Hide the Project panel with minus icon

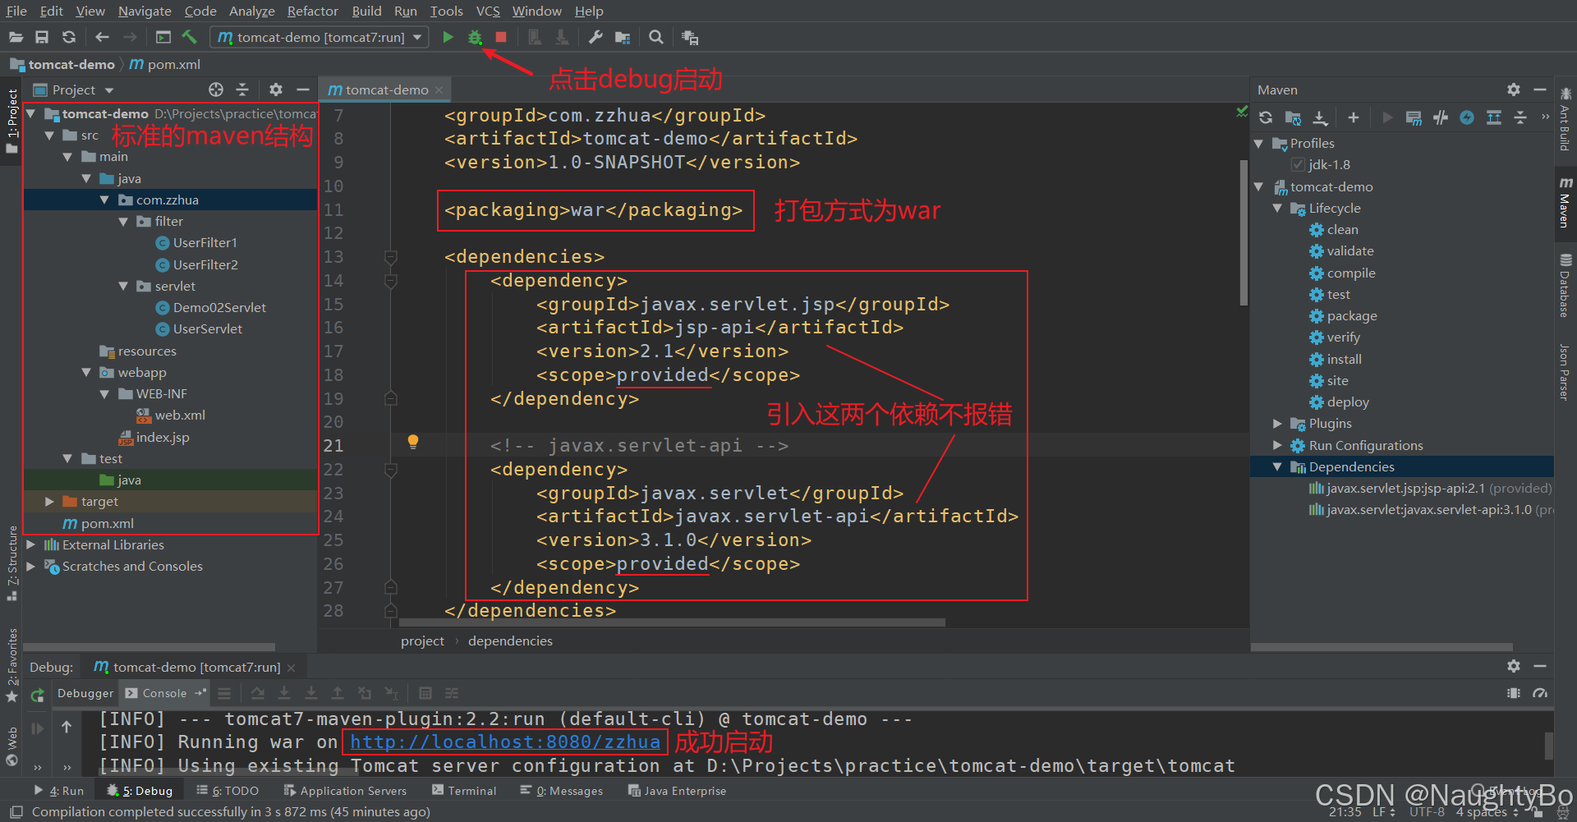coord(303,90)
